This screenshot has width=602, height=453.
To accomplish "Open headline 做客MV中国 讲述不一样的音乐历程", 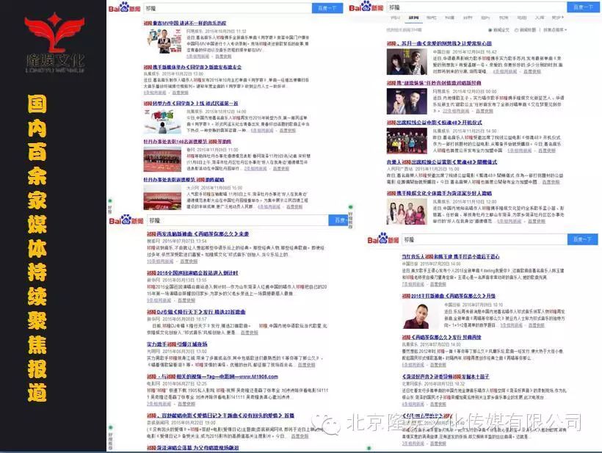I will coord(185,23).
